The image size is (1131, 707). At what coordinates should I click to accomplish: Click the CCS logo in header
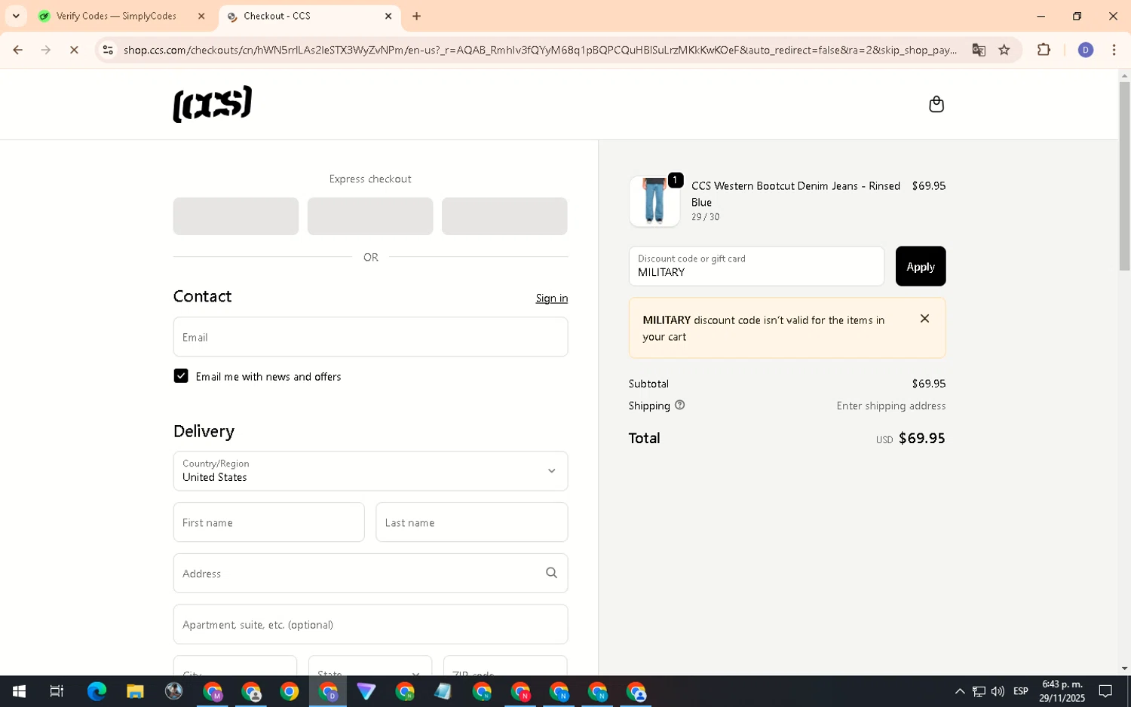click(x=213, y=104)
